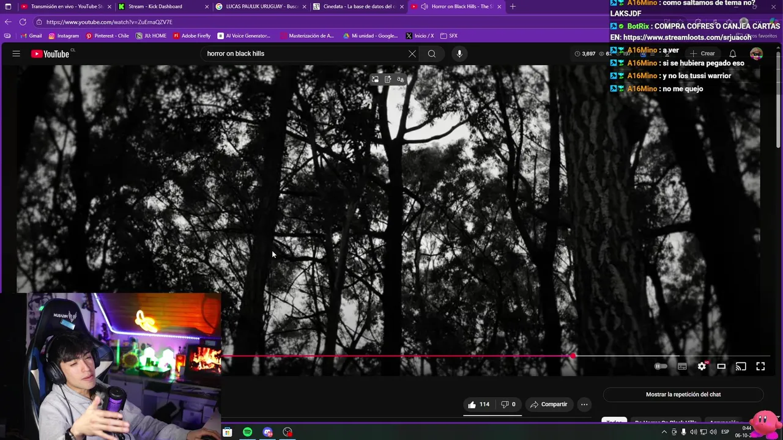Open the SFX bookmarks folder
The height and width of the screenshot is (440, 783).
point(449,36)
